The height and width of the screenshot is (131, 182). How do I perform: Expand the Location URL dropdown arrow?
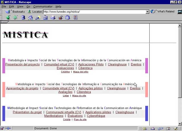coord(147,12)
